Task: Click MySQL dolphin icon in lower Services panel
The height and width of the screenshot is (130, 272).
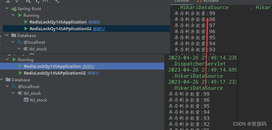Action: point(14,86)
